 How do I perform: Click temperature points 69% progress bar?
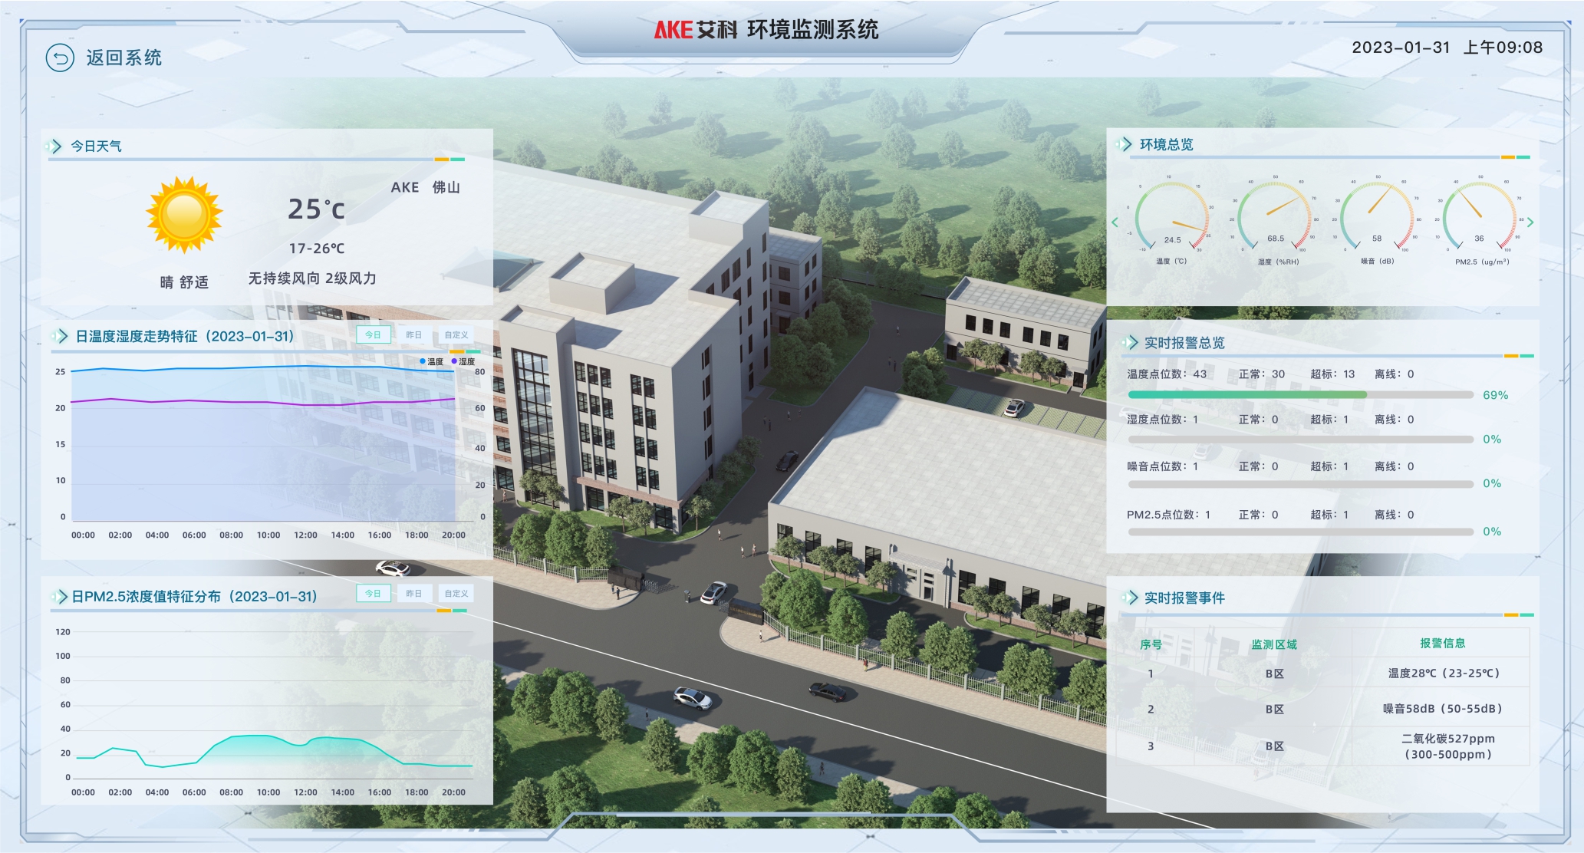coord(1300,395)
